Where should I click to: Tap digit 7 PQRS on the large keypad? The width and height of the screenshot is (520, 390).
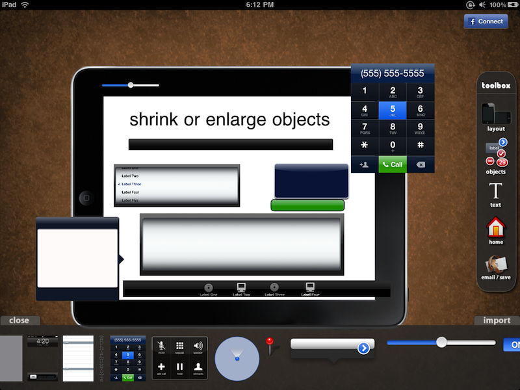pos(365,128)
